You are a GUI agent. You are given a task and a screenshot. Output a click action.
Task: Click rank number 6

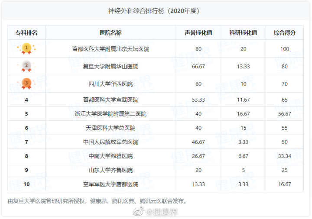pyautogui.click(x=26, y=128)
